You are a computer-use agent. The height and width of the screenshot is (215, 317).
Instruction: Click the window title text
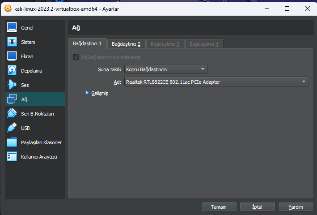67,9
